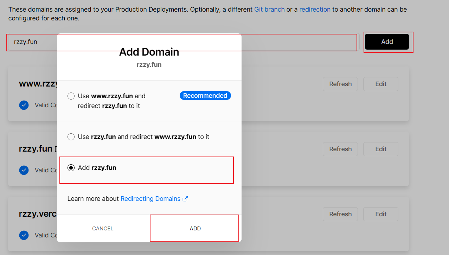
Task: Refresh the rzzy.verc domain card
Action: (x=340, y=214)
